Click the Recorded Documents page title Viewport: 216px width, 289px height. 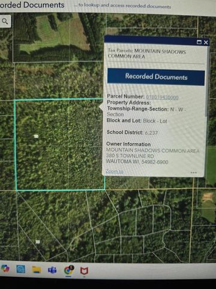(32, 5)
